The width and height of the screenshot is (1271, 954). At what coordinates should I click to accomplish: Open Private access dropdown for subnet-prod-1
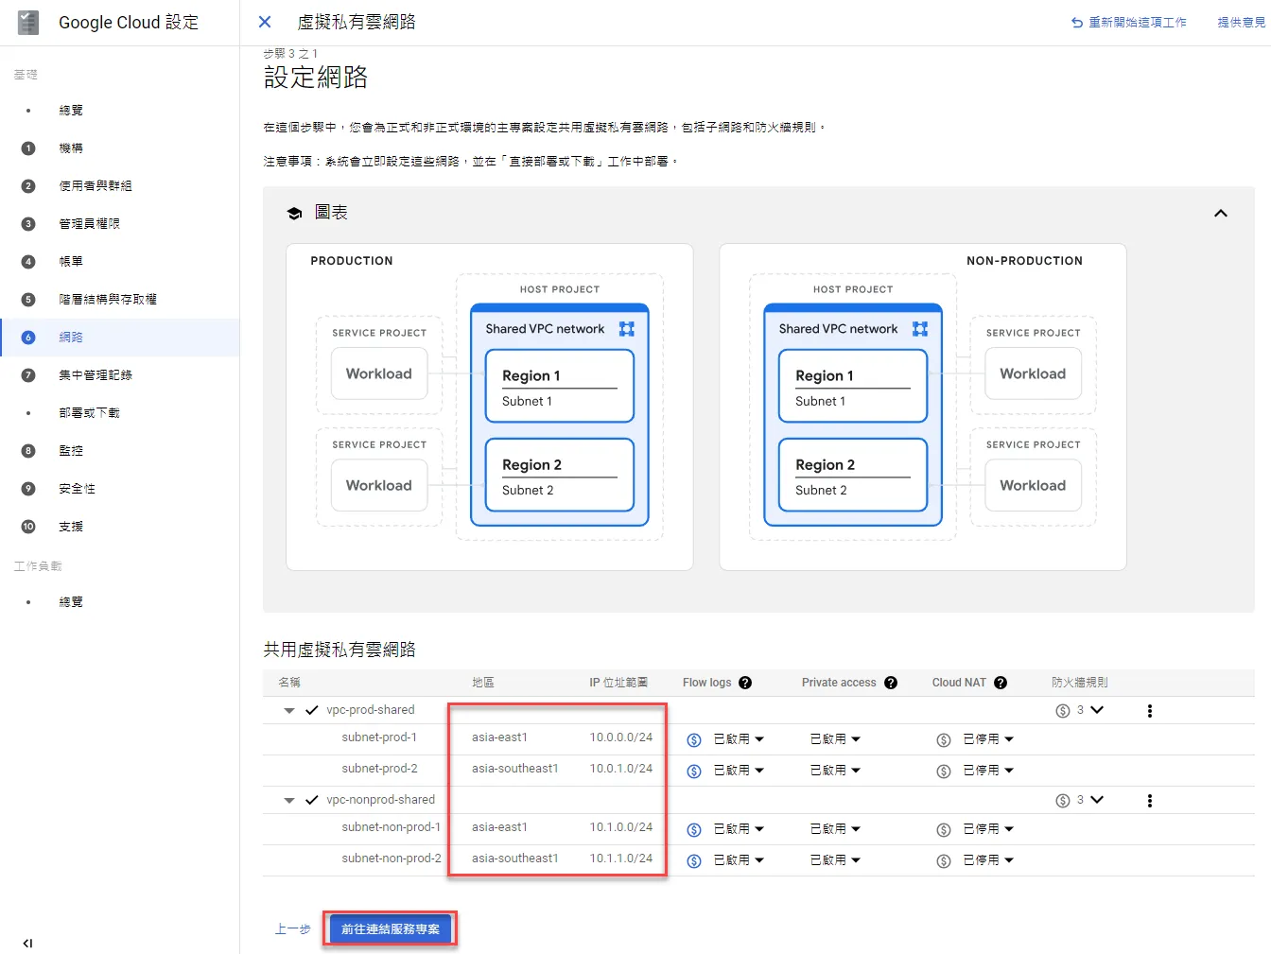(835, 739)
